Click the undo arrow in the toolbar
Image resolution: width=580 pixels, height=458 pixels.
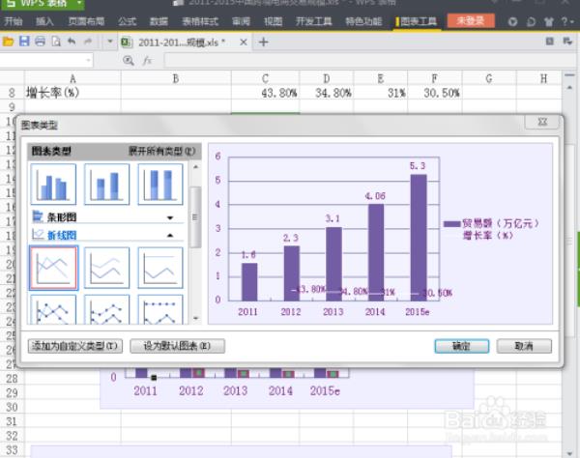72,42
